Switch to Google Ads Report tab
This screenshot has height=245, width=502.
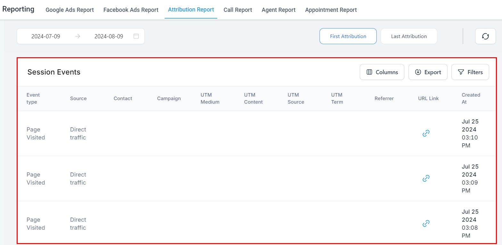(x=70, y=10)
